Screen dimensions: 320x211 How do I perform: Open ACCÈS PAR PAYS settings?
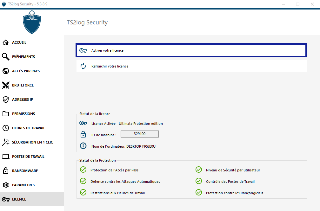click(32, 71)
